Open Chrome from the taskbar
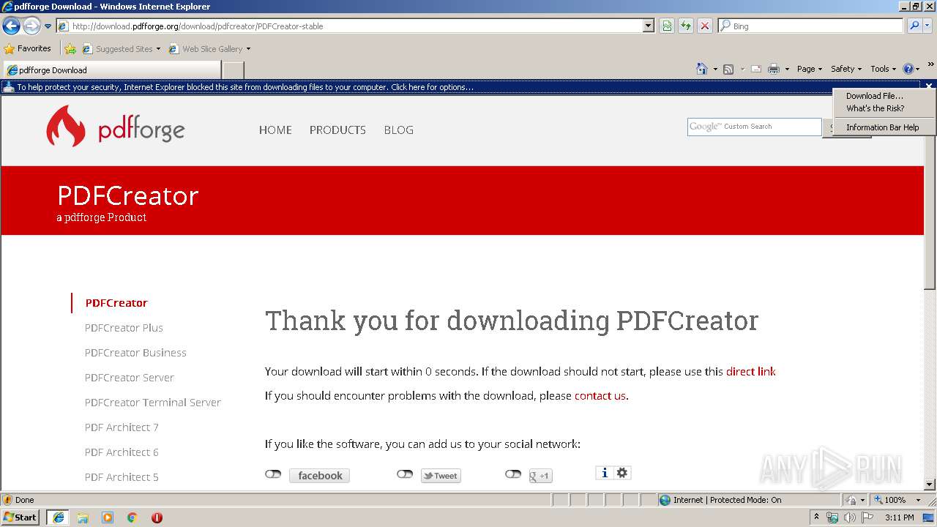 click(x=132, y=517)
